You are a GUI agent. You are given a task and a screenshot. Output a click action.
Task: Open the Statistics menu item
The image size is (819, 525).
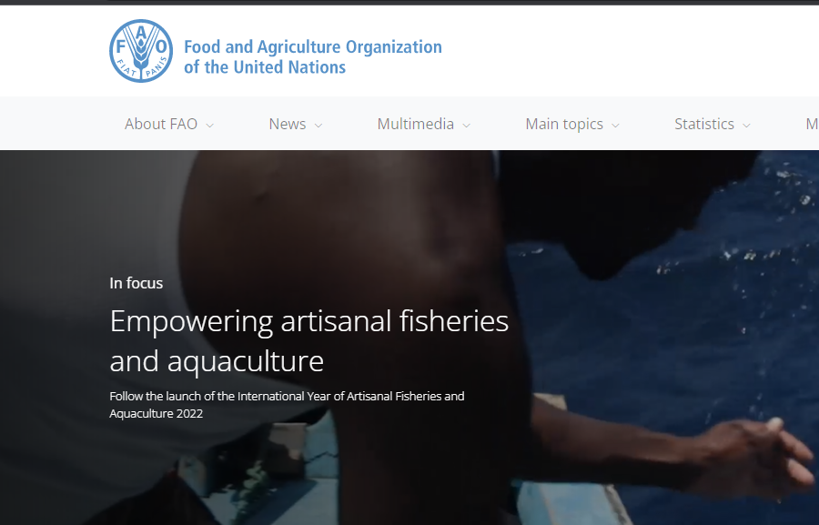[704, 124]
